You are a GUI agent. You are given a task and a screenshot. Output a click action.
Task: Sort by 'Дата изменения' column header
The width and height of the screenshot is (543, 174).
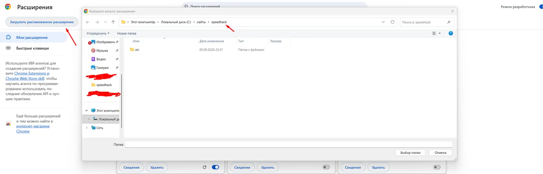211,41
